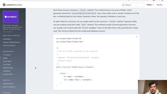Image resolution: width=167 pixels, height=94 pixels.
Task: Open Code of Conduct page
Action: pyautogui.click(x=9, y=45)
